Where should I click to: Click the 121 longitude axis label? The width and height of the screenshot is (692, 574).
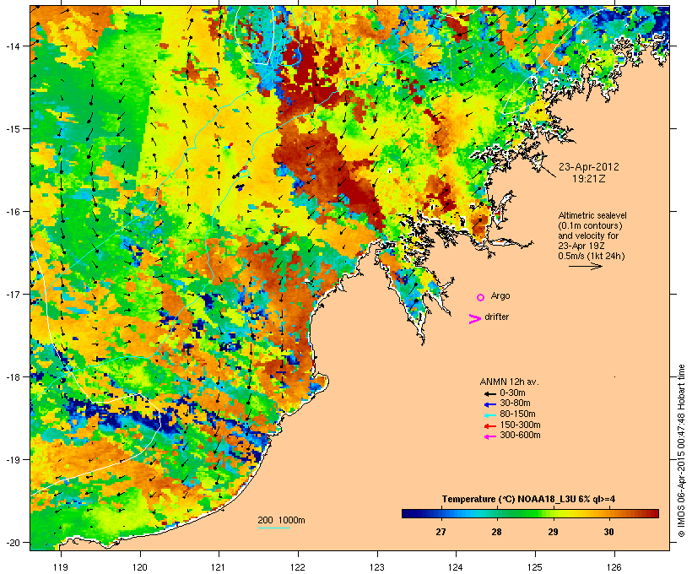pyautogui.click(x=219, y=567)
